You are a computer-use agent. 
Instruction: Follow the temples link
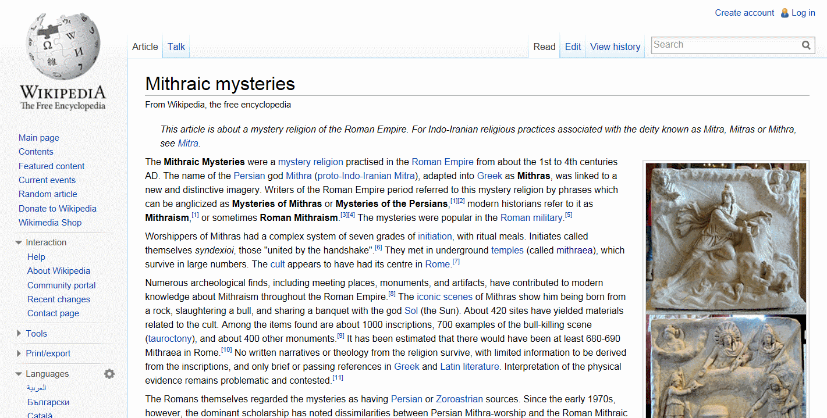click(509, 250)
